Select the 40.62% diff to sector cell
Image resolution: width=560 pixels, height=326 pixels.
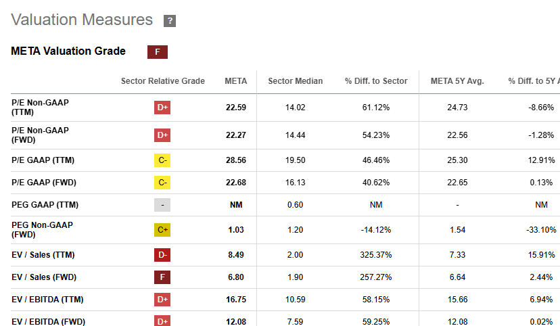(x=376, y=183)
